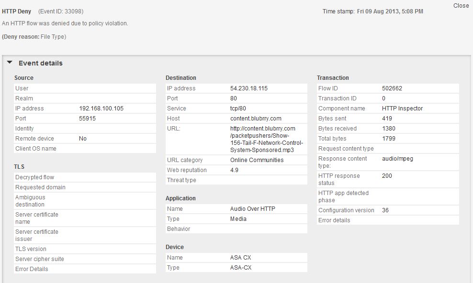
Task: Click the Service value tcp/80
Action: [x=238, y=109]
